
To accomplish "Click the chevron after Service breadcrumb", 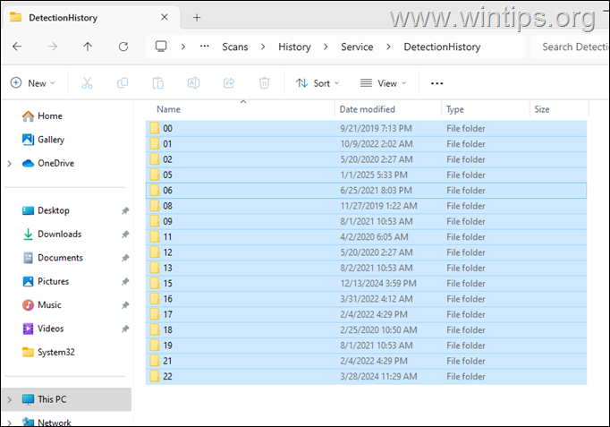I will (x=388, y=47).
